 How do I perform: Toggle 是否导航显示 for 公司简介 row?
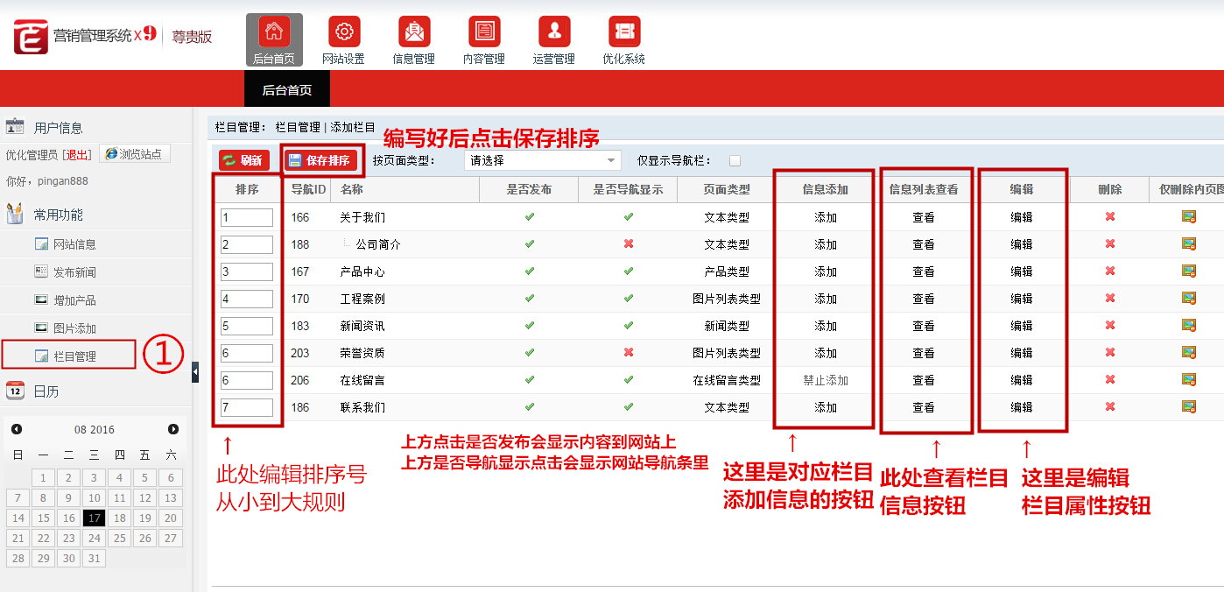(x=628, y=244)
